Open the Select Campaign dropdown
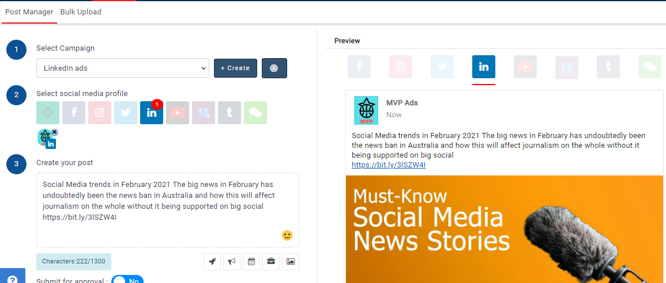The height and width of the screenshot is (283, 666). coord(122,68)
